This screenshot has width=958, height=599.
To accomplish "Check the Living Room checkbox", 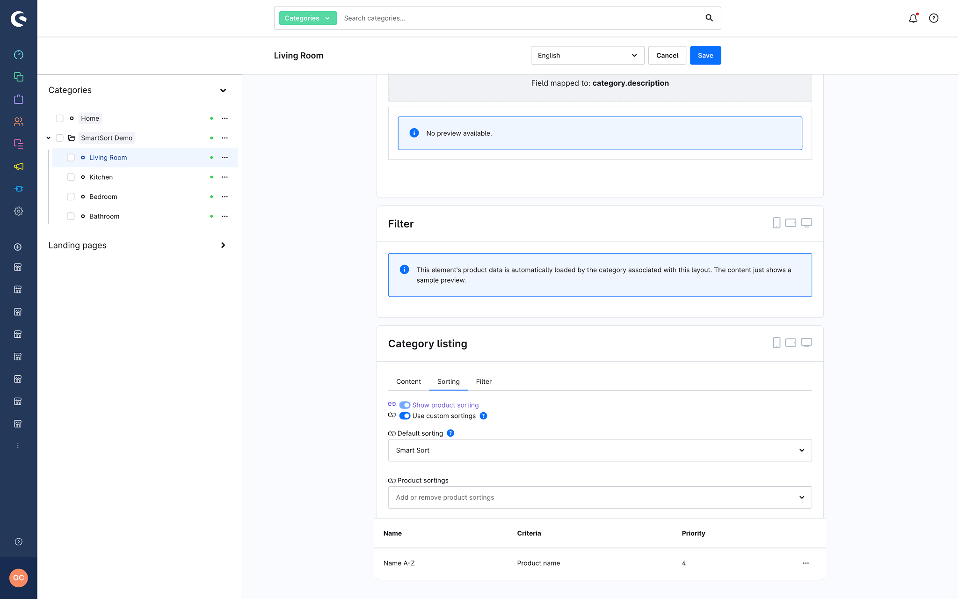I will coord(71,158).
